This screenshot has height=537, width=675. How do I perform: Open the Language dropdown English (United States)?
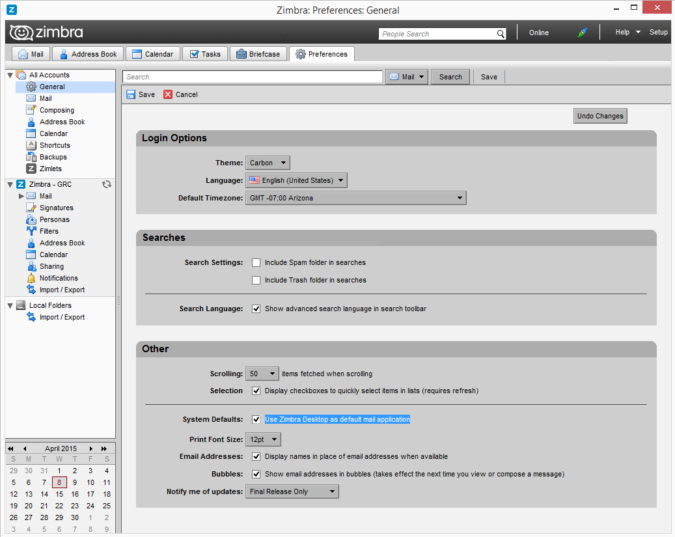pyautogui.click(x=296, y=180)
